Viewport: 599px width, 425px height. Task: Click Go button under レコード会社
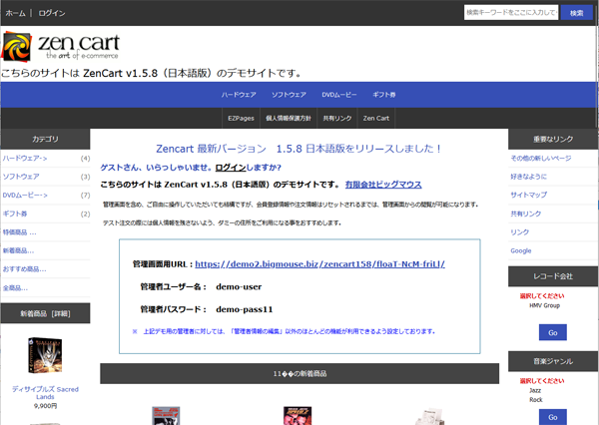click(553, 332)
